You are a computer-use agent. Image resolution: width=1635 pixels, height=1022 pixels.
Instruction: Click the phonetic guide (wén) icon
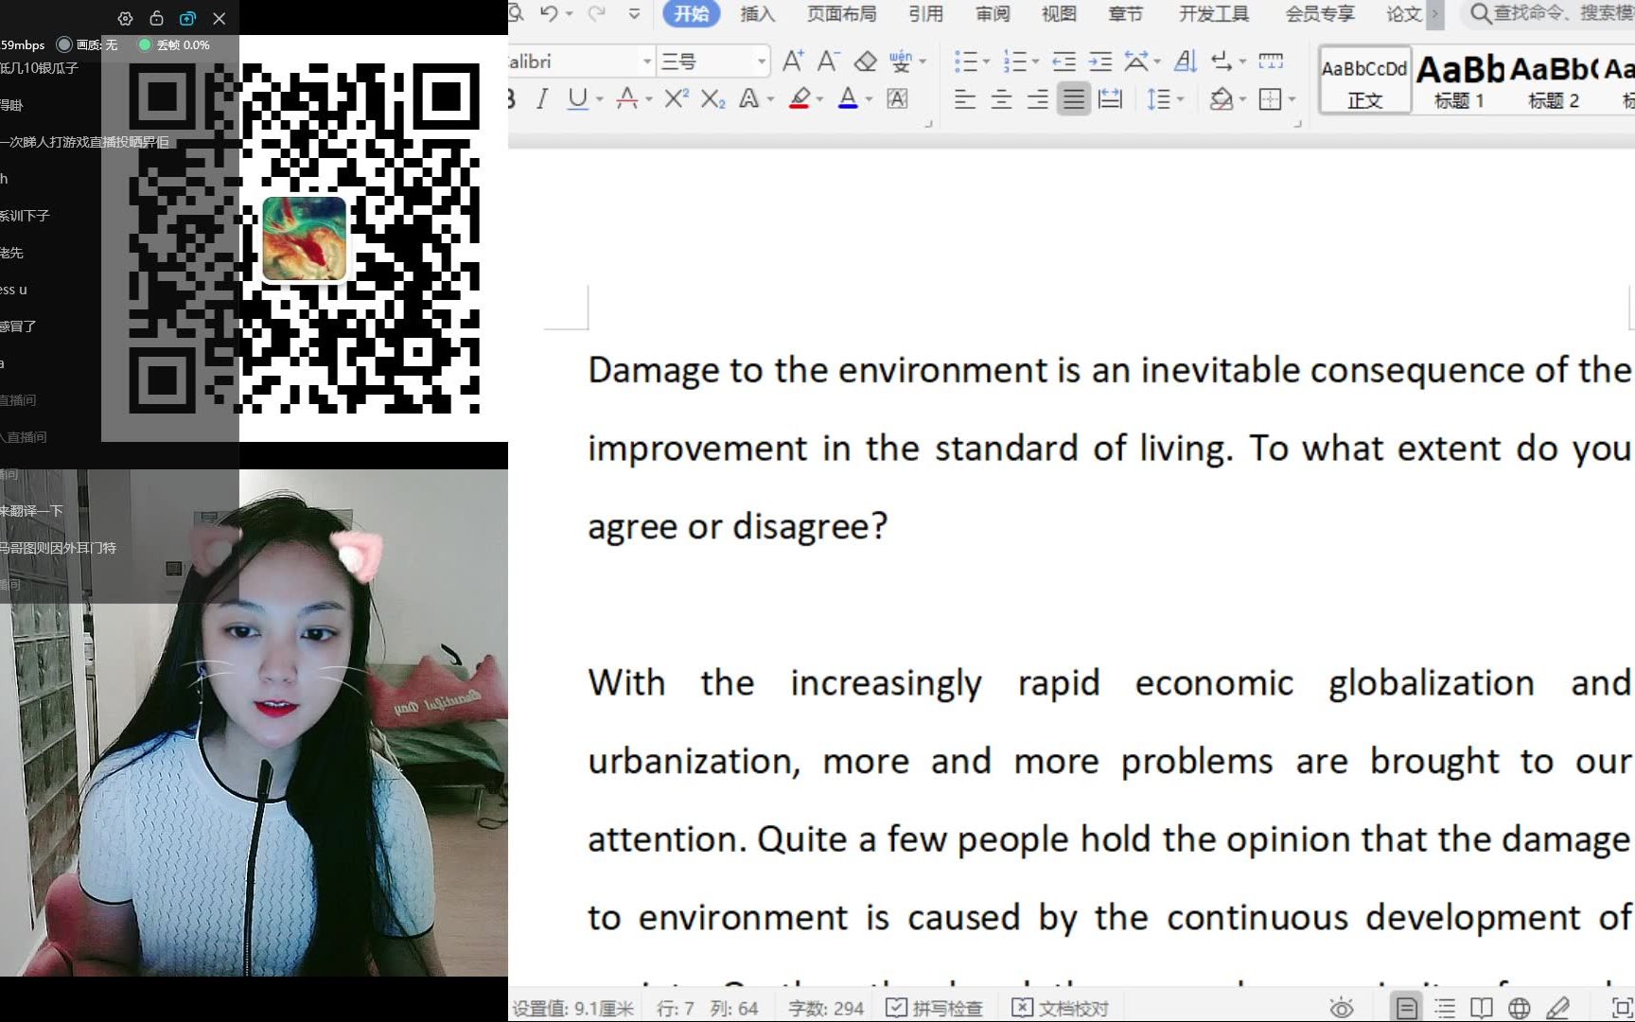[x=901, y=62]
